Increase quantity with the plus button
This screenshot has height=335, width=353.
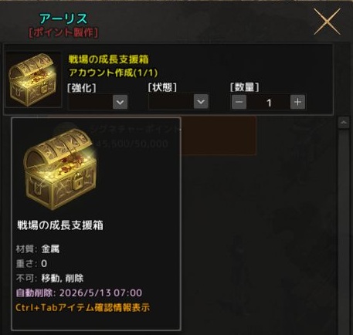pyautogui.click(x=297, y=102)
